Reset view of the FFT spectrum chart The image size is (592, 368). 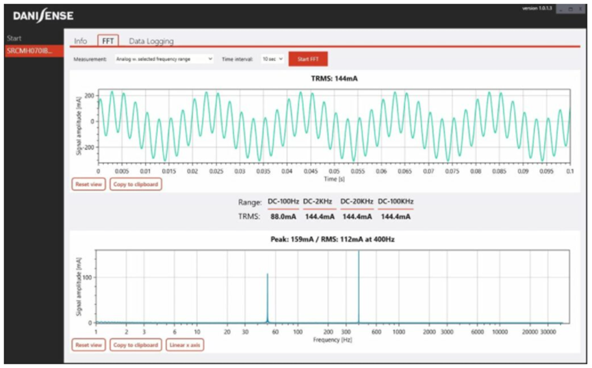(x=89, y=345)
